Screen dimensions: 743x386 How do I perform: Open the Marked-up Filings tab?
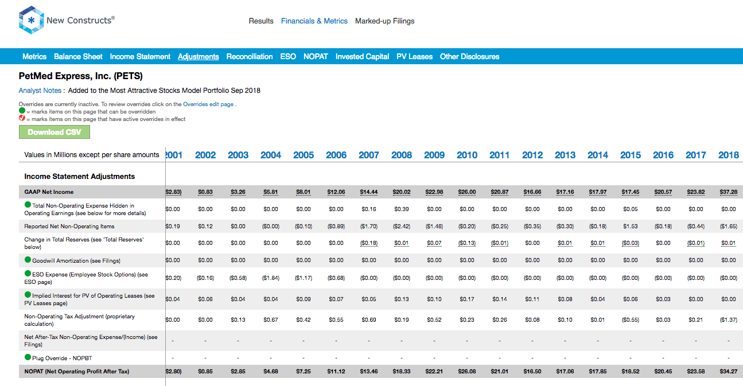coord(384,21)
